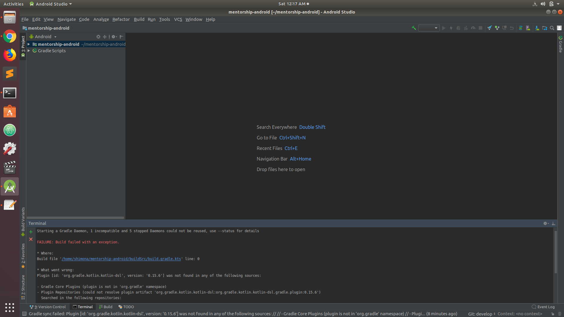Image resolution: width=564 pixels, height=317 pixels.
Task: Open the Tools menu
Action: [164, 19]
